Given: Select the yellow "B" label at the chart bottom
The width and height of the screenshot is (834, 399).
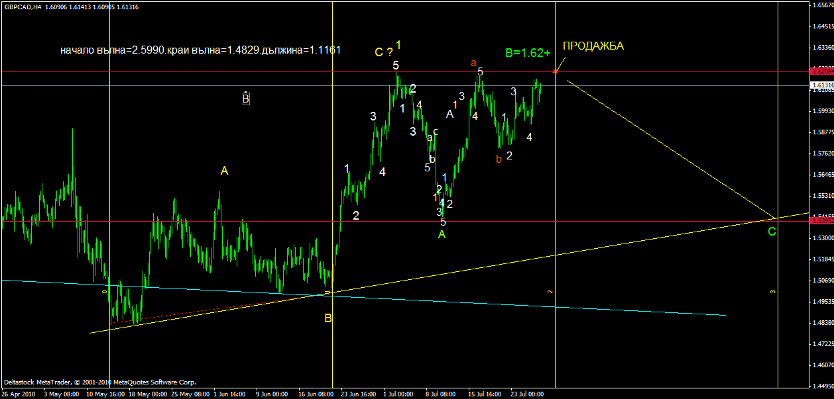Looking at the screenshot, I should point(328,319).
